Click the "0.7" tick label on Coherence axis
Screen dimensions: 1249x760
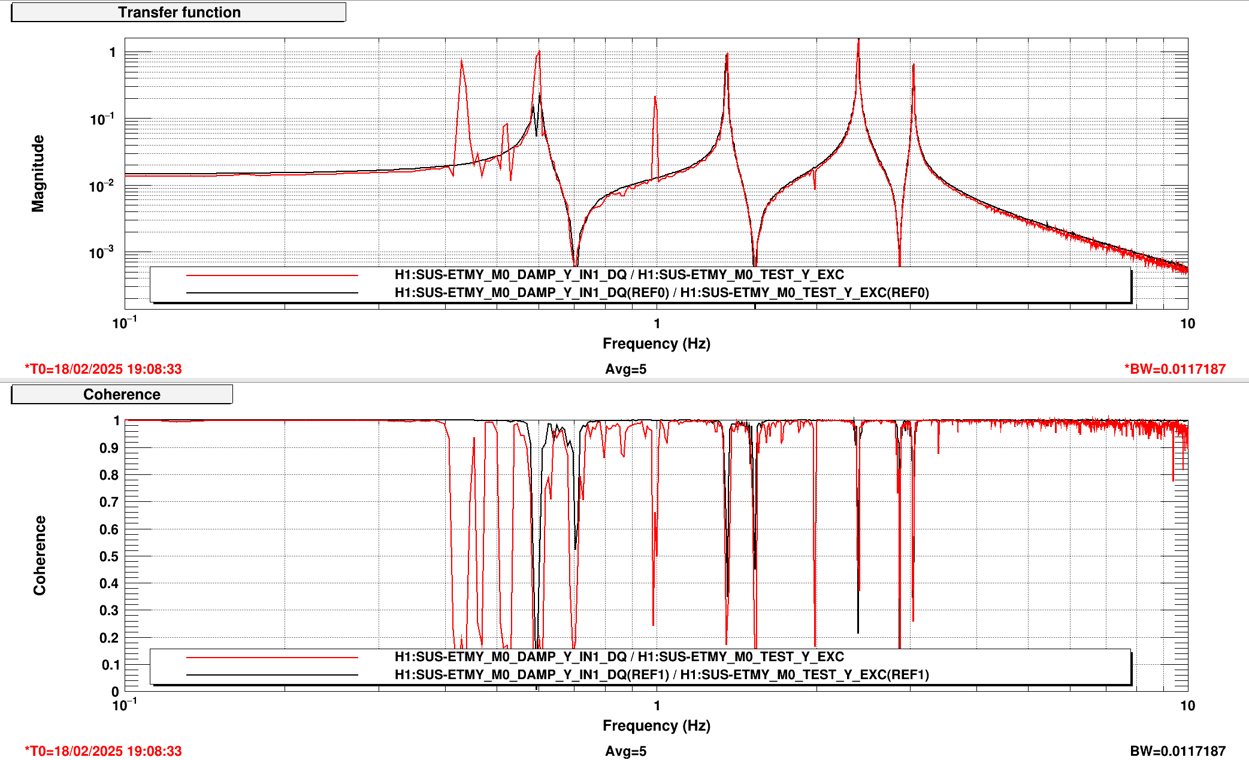109,502
